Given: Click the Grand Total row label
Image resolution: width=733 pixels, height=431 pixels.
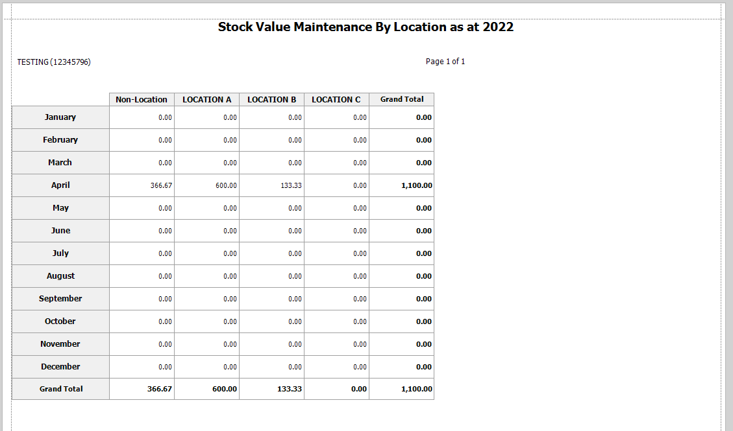Looking at the screenshot, I should click(60, 389).
